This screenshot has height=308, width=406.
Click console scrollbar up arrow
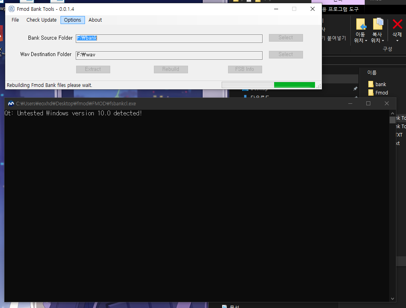point(392,113)
